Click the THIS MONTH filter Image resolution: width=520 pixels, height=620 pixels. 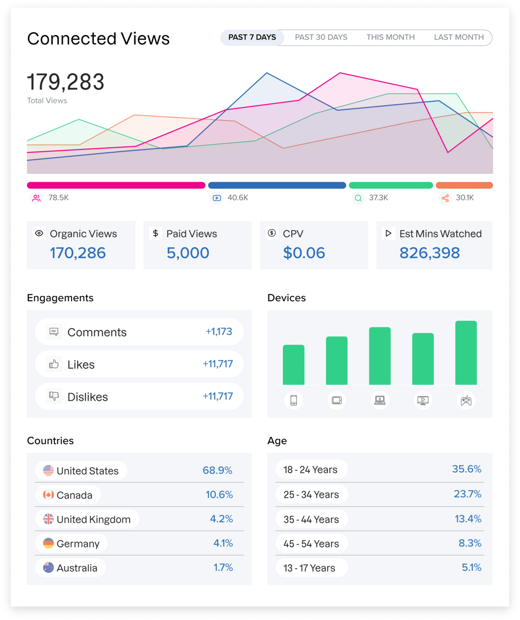pos(390,37)
